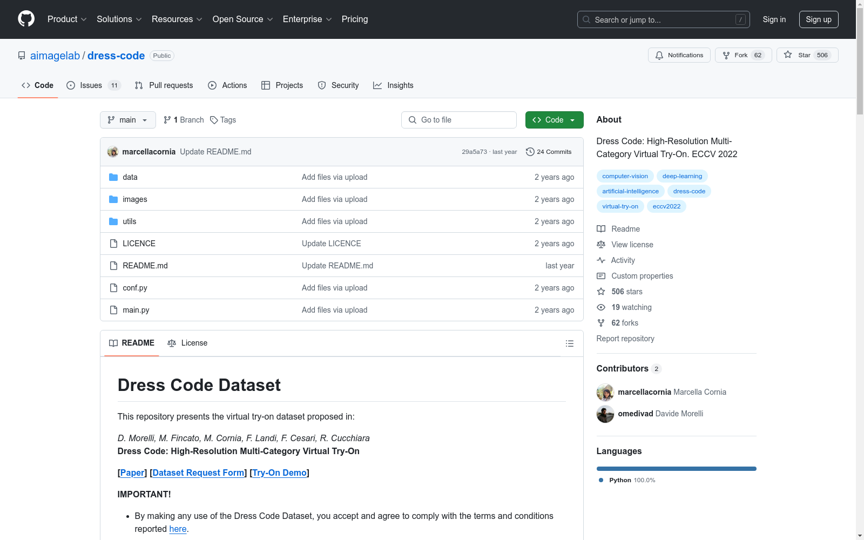The width and height of the screenshot is (864, 540).
Task: Click the repository book icon beside aimagelab
Action: (22, 56)
